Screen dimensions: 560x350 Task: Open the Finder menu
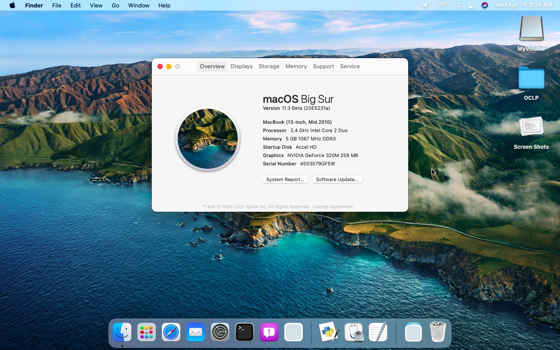(34, 5)
